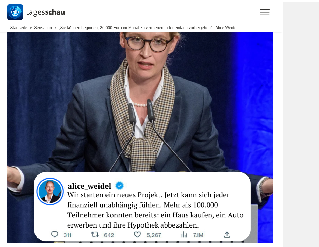
Task: Click the 7.1M views count
Action: tap(198, 235)
